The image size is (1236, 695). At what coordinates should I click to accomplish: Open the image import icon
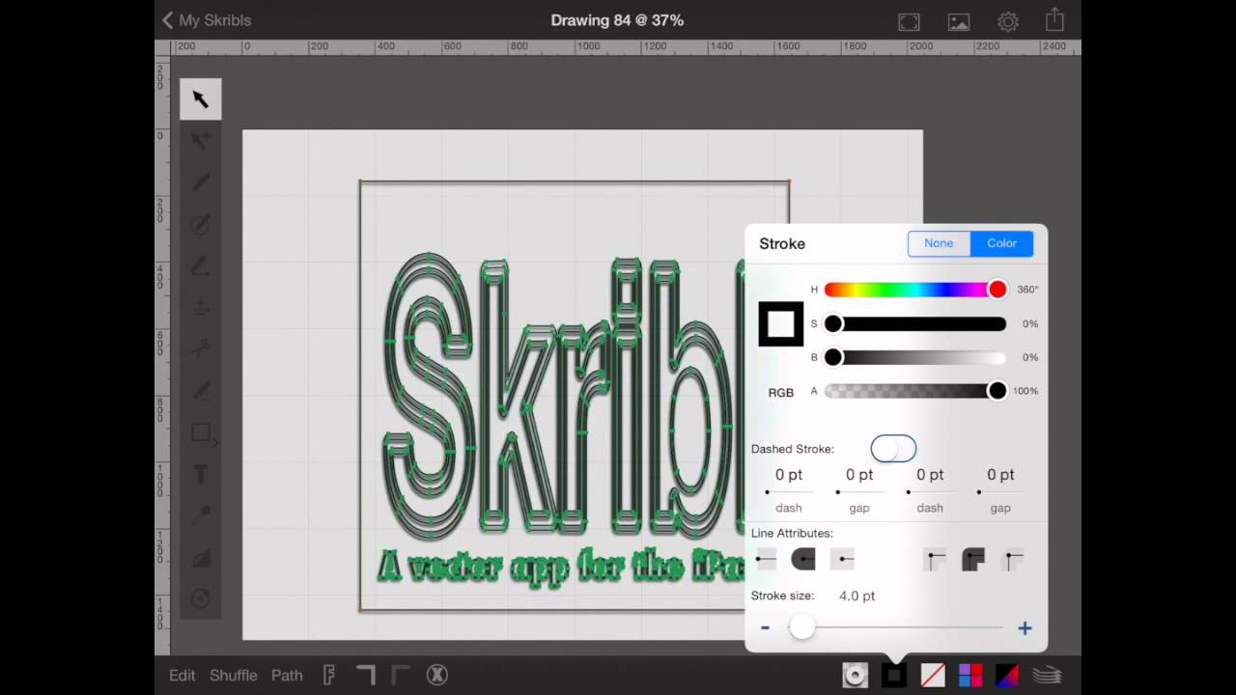(958, 21)
